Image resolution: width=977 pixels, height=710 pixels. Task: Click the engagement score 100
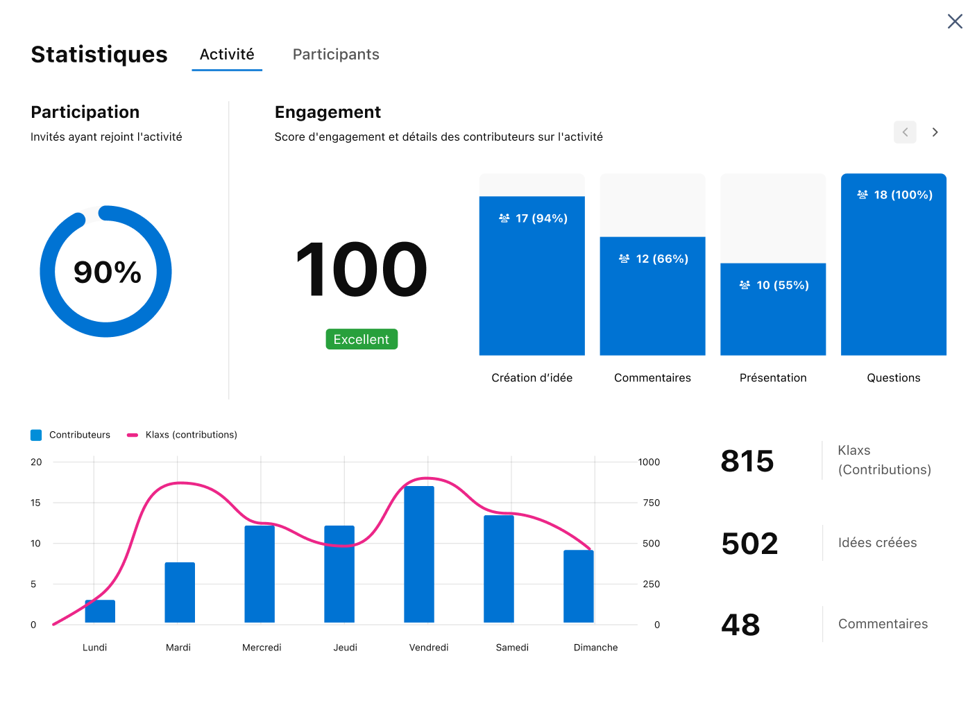[x=362, y=270]
